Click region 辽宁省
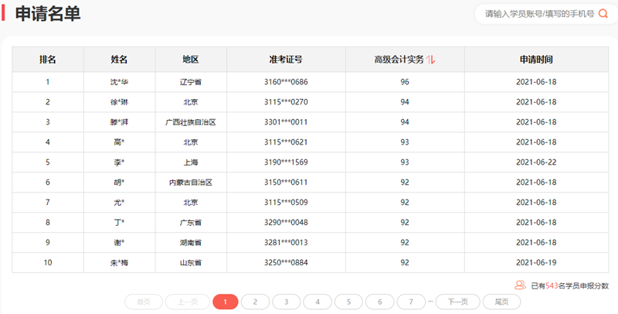The width and height of the screenshot is (618, 314). point(190,82)
